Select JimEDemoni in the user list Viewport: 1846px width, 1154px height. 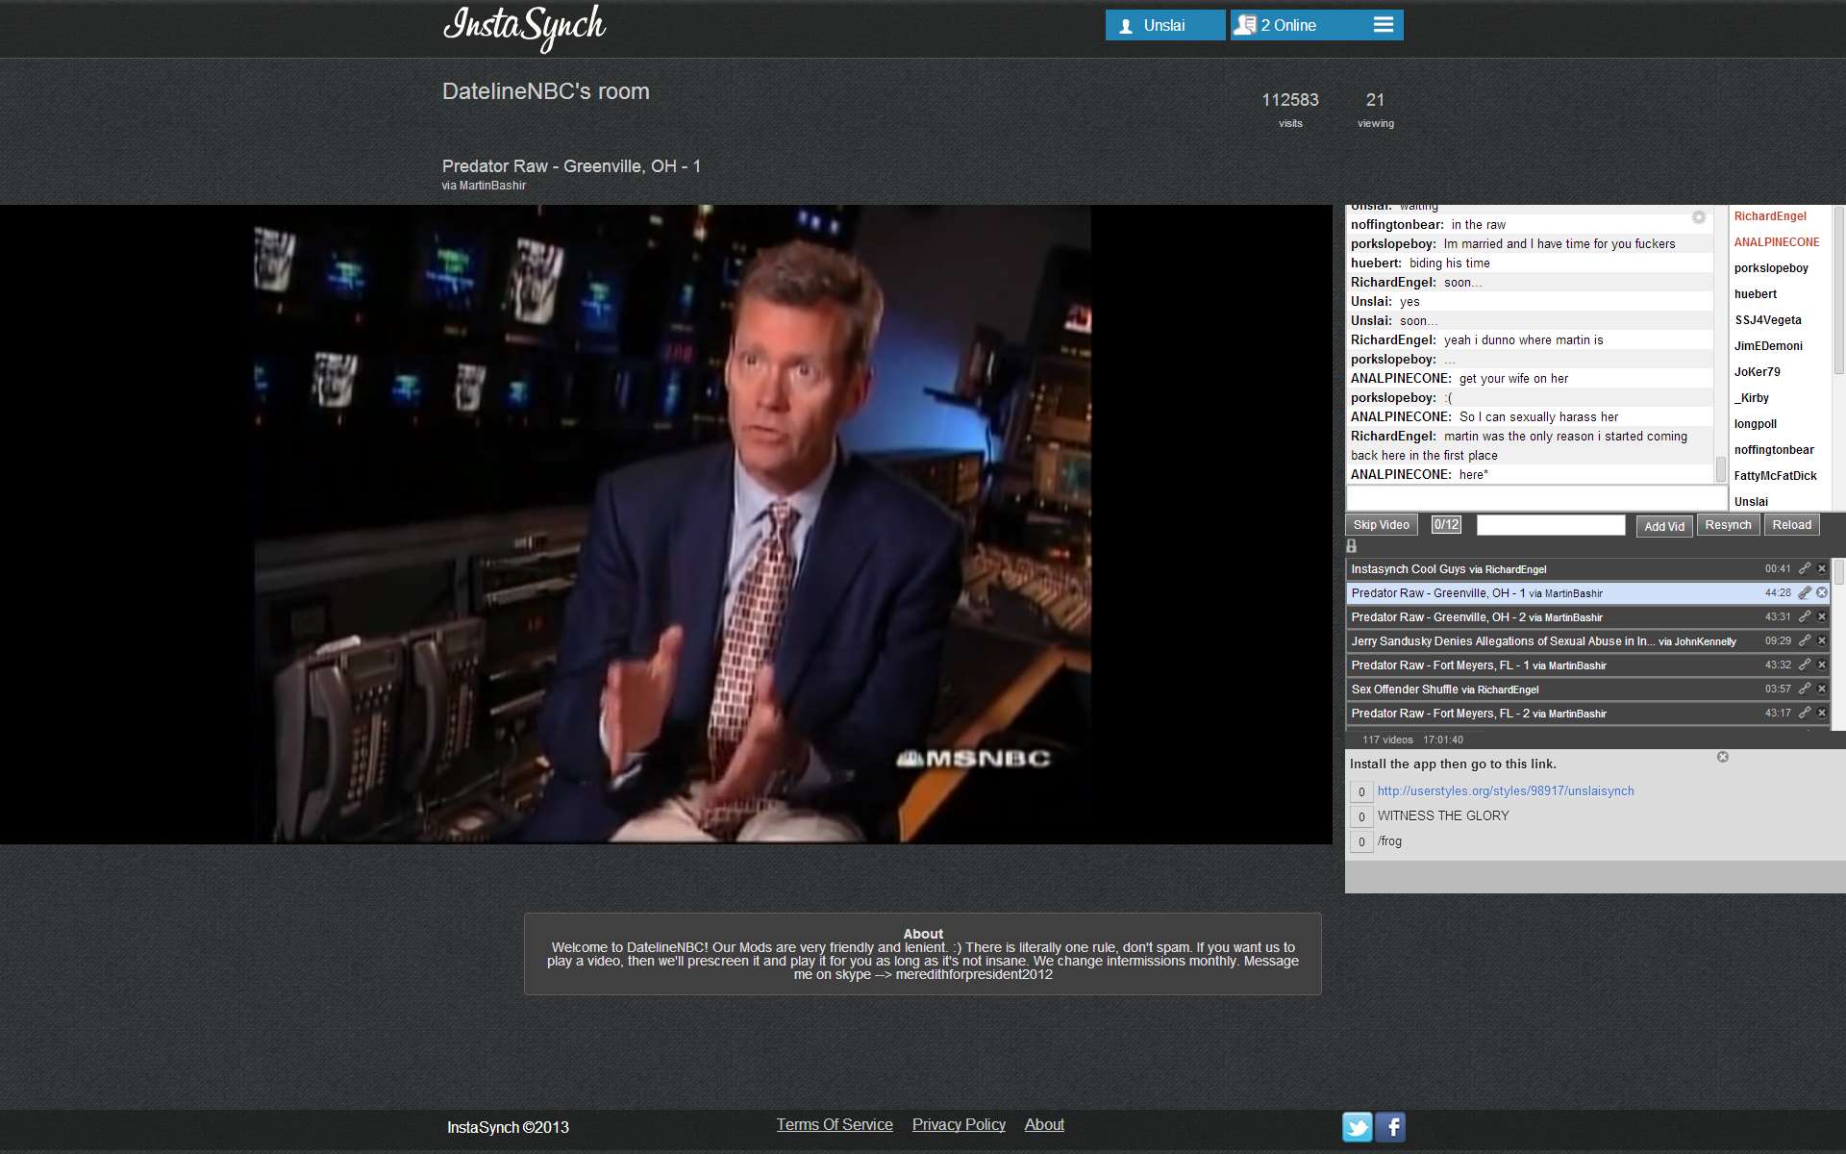[x=1768, y=346]
